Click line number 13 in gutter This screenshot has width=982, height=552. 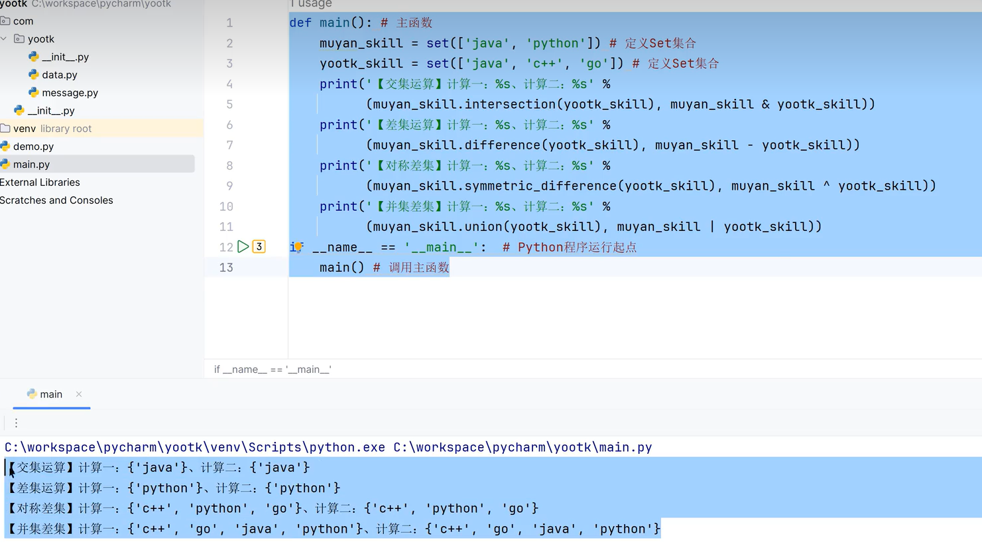coord(226,267)
